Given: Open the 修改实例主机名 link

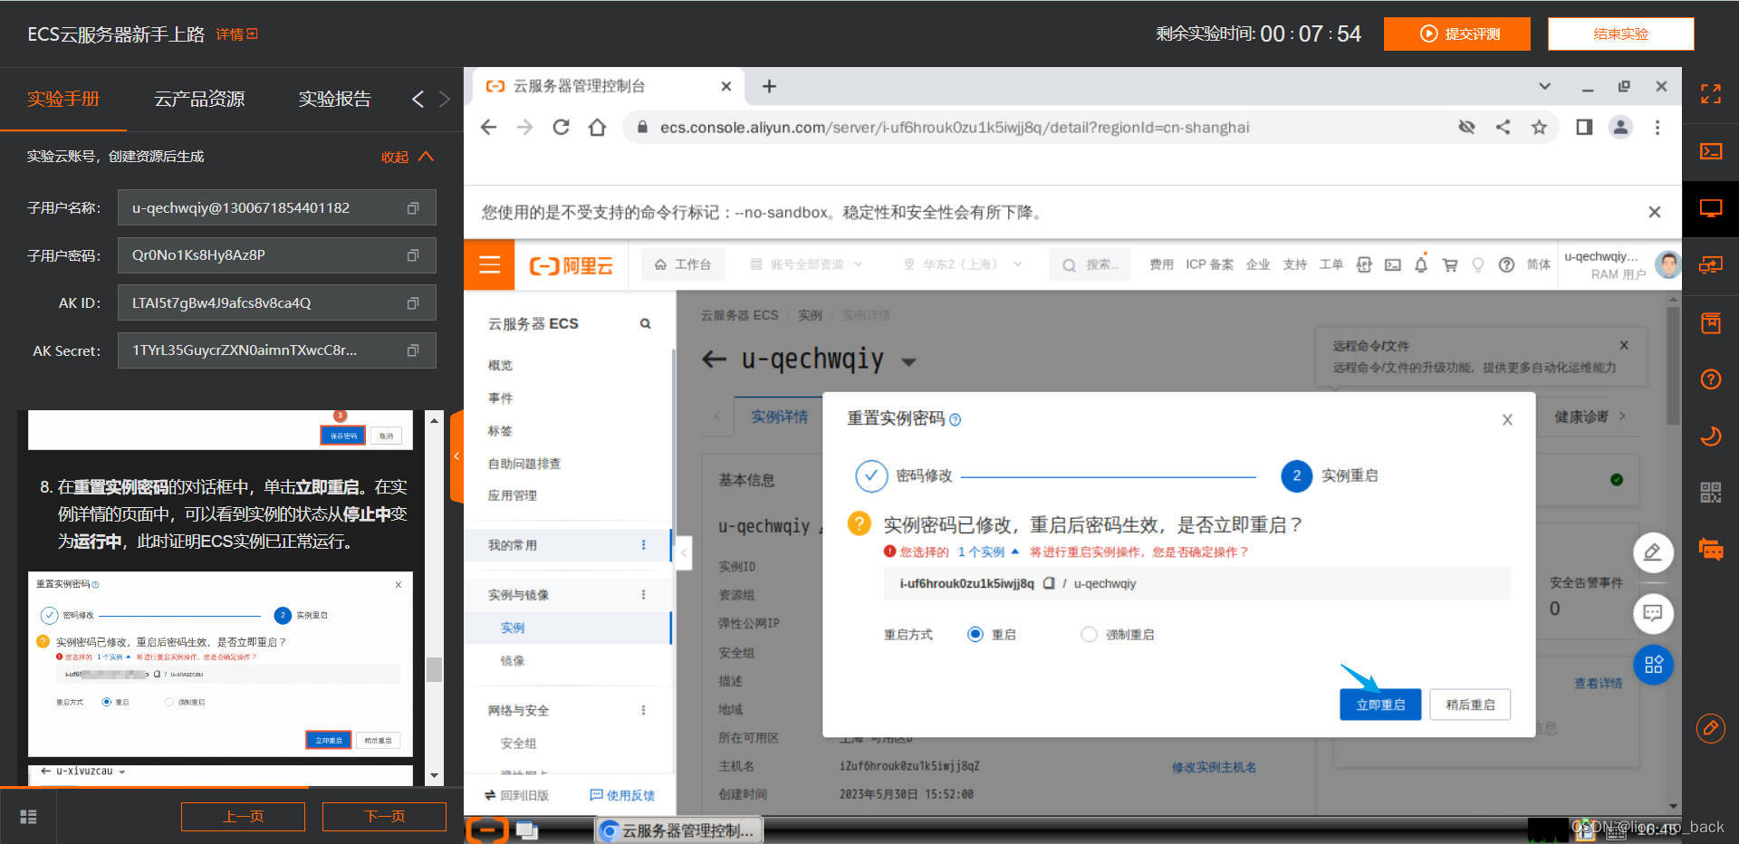Looking at the screenshot, I should (x=1214, y=767).
